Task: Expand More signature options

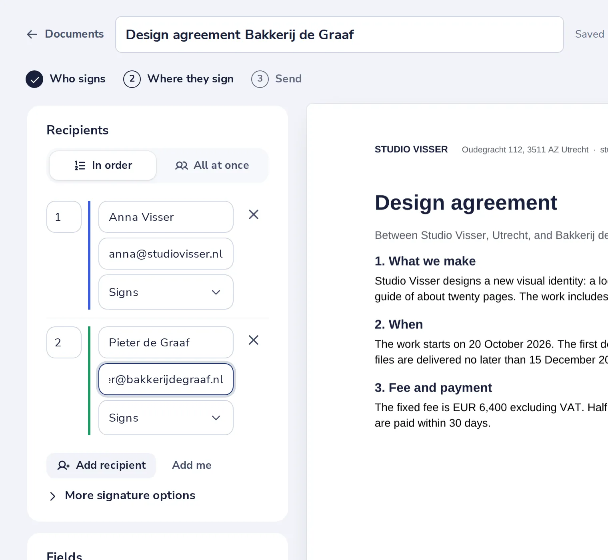Action: tap(122, 496)
